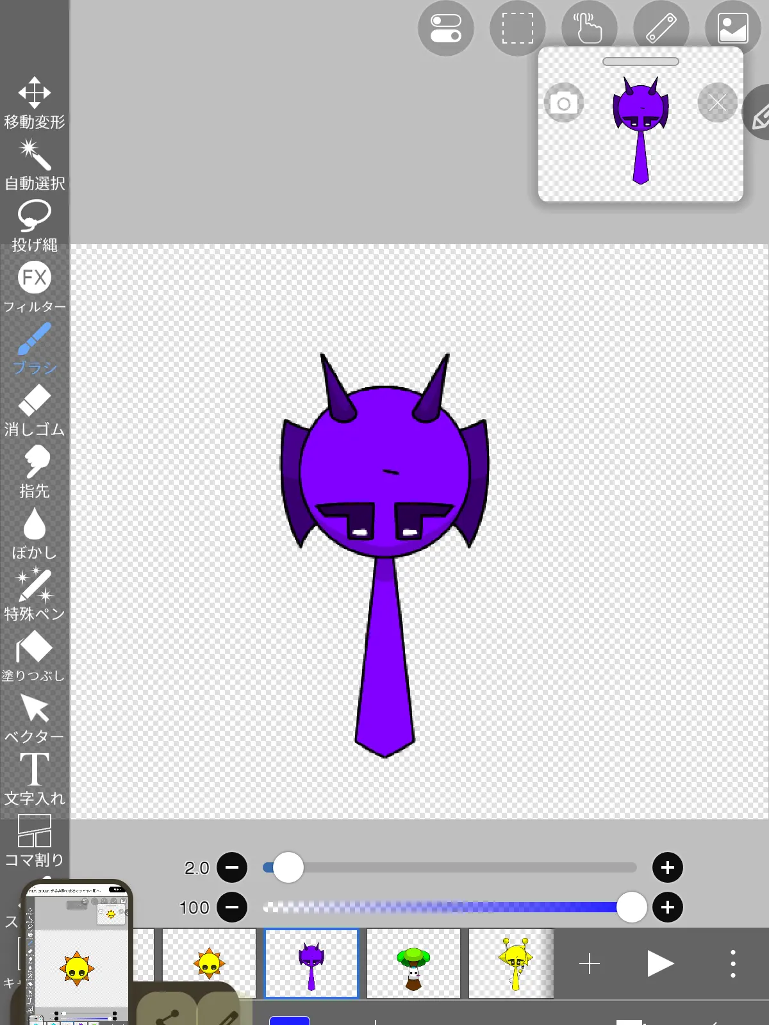769x1025 pixels.
Task: Toggle the dashed selection area button
Action: click(518, 28)
